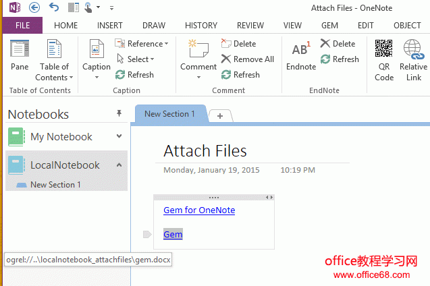Add a new section tab
The image size is (430, 286).
220,115
